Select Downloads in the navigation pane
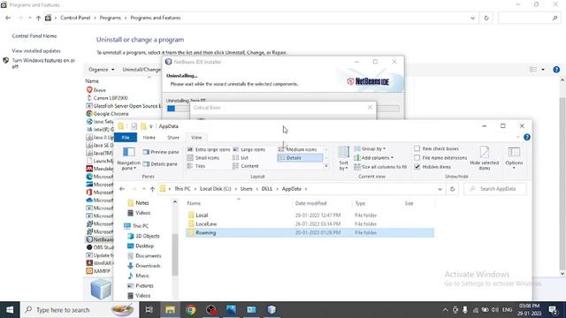 pyautogui.click(x=148, y=266)
